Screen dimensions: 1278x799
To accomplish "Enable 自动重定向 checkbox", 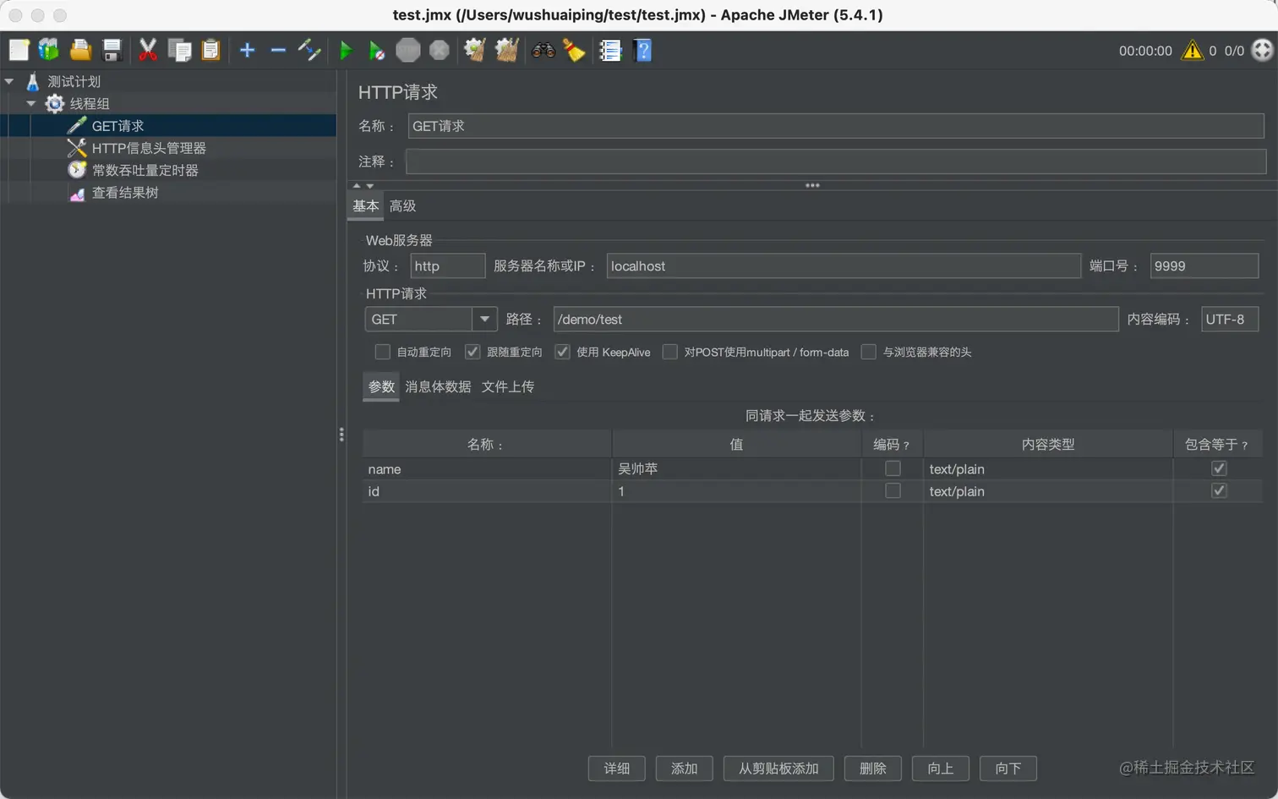I will pos(382,352).
